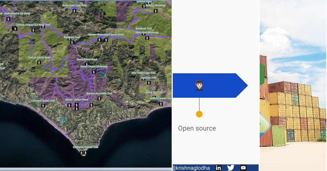This screenshot has height=171, width=327.
Task: Select the Trancas Canyon SCE Road Trail marker
Action: [15, 29]
